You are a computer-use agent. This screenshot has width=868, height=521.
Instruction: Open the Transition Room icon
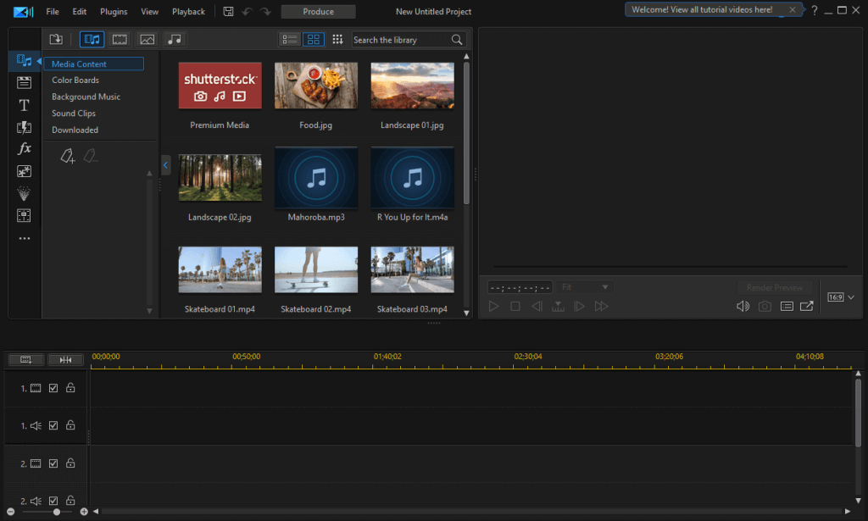[24, 127]
